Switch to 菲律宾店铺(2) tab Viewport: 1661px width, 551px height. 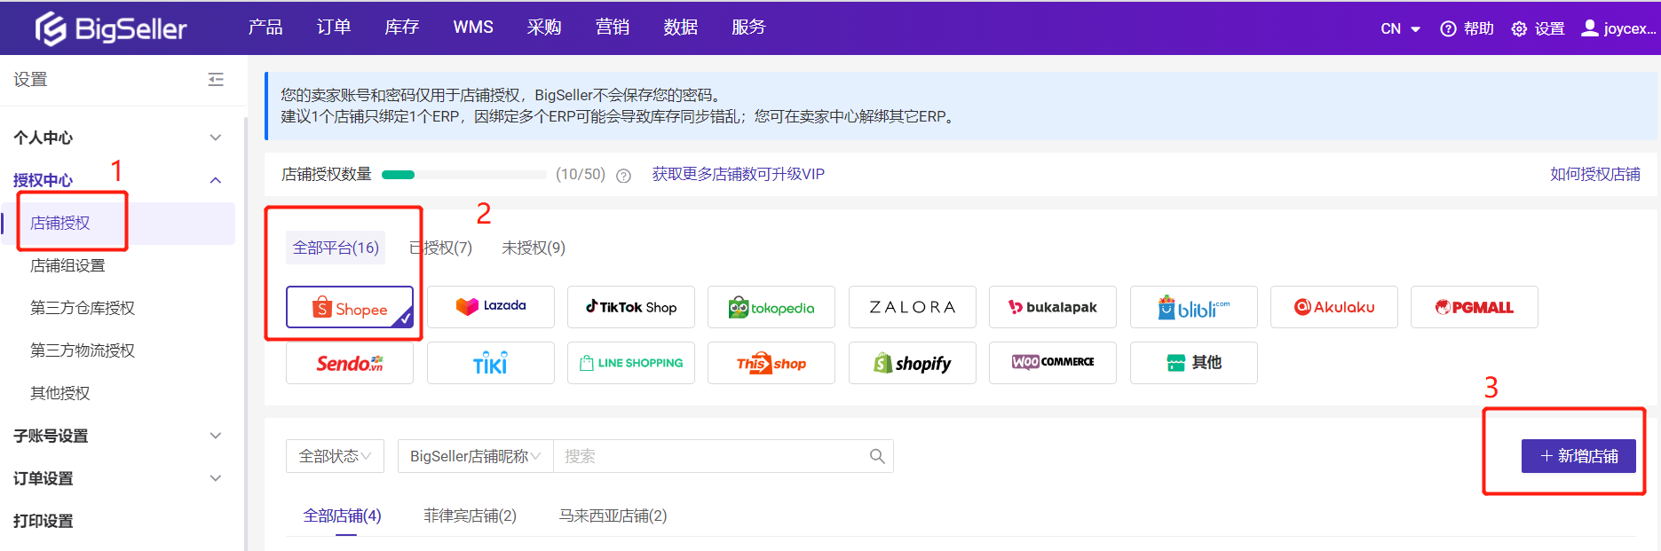(x=471, y=516)
